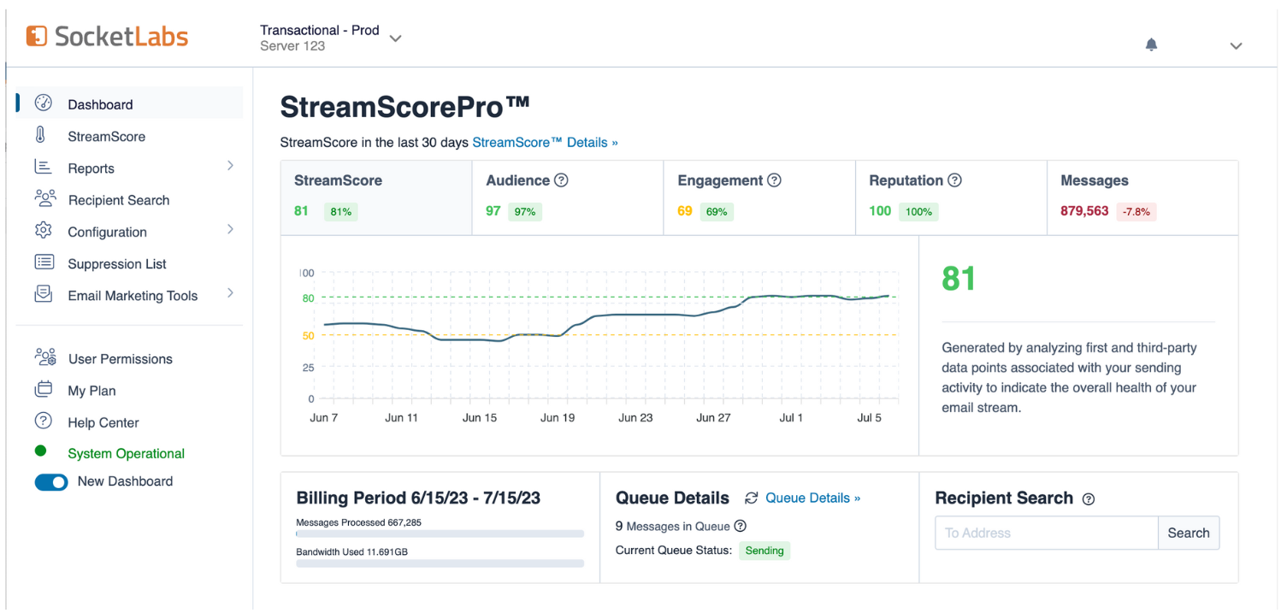Click the Search button
The width and height of the screenshot is (1287, 613).
tap(1189, 533)
